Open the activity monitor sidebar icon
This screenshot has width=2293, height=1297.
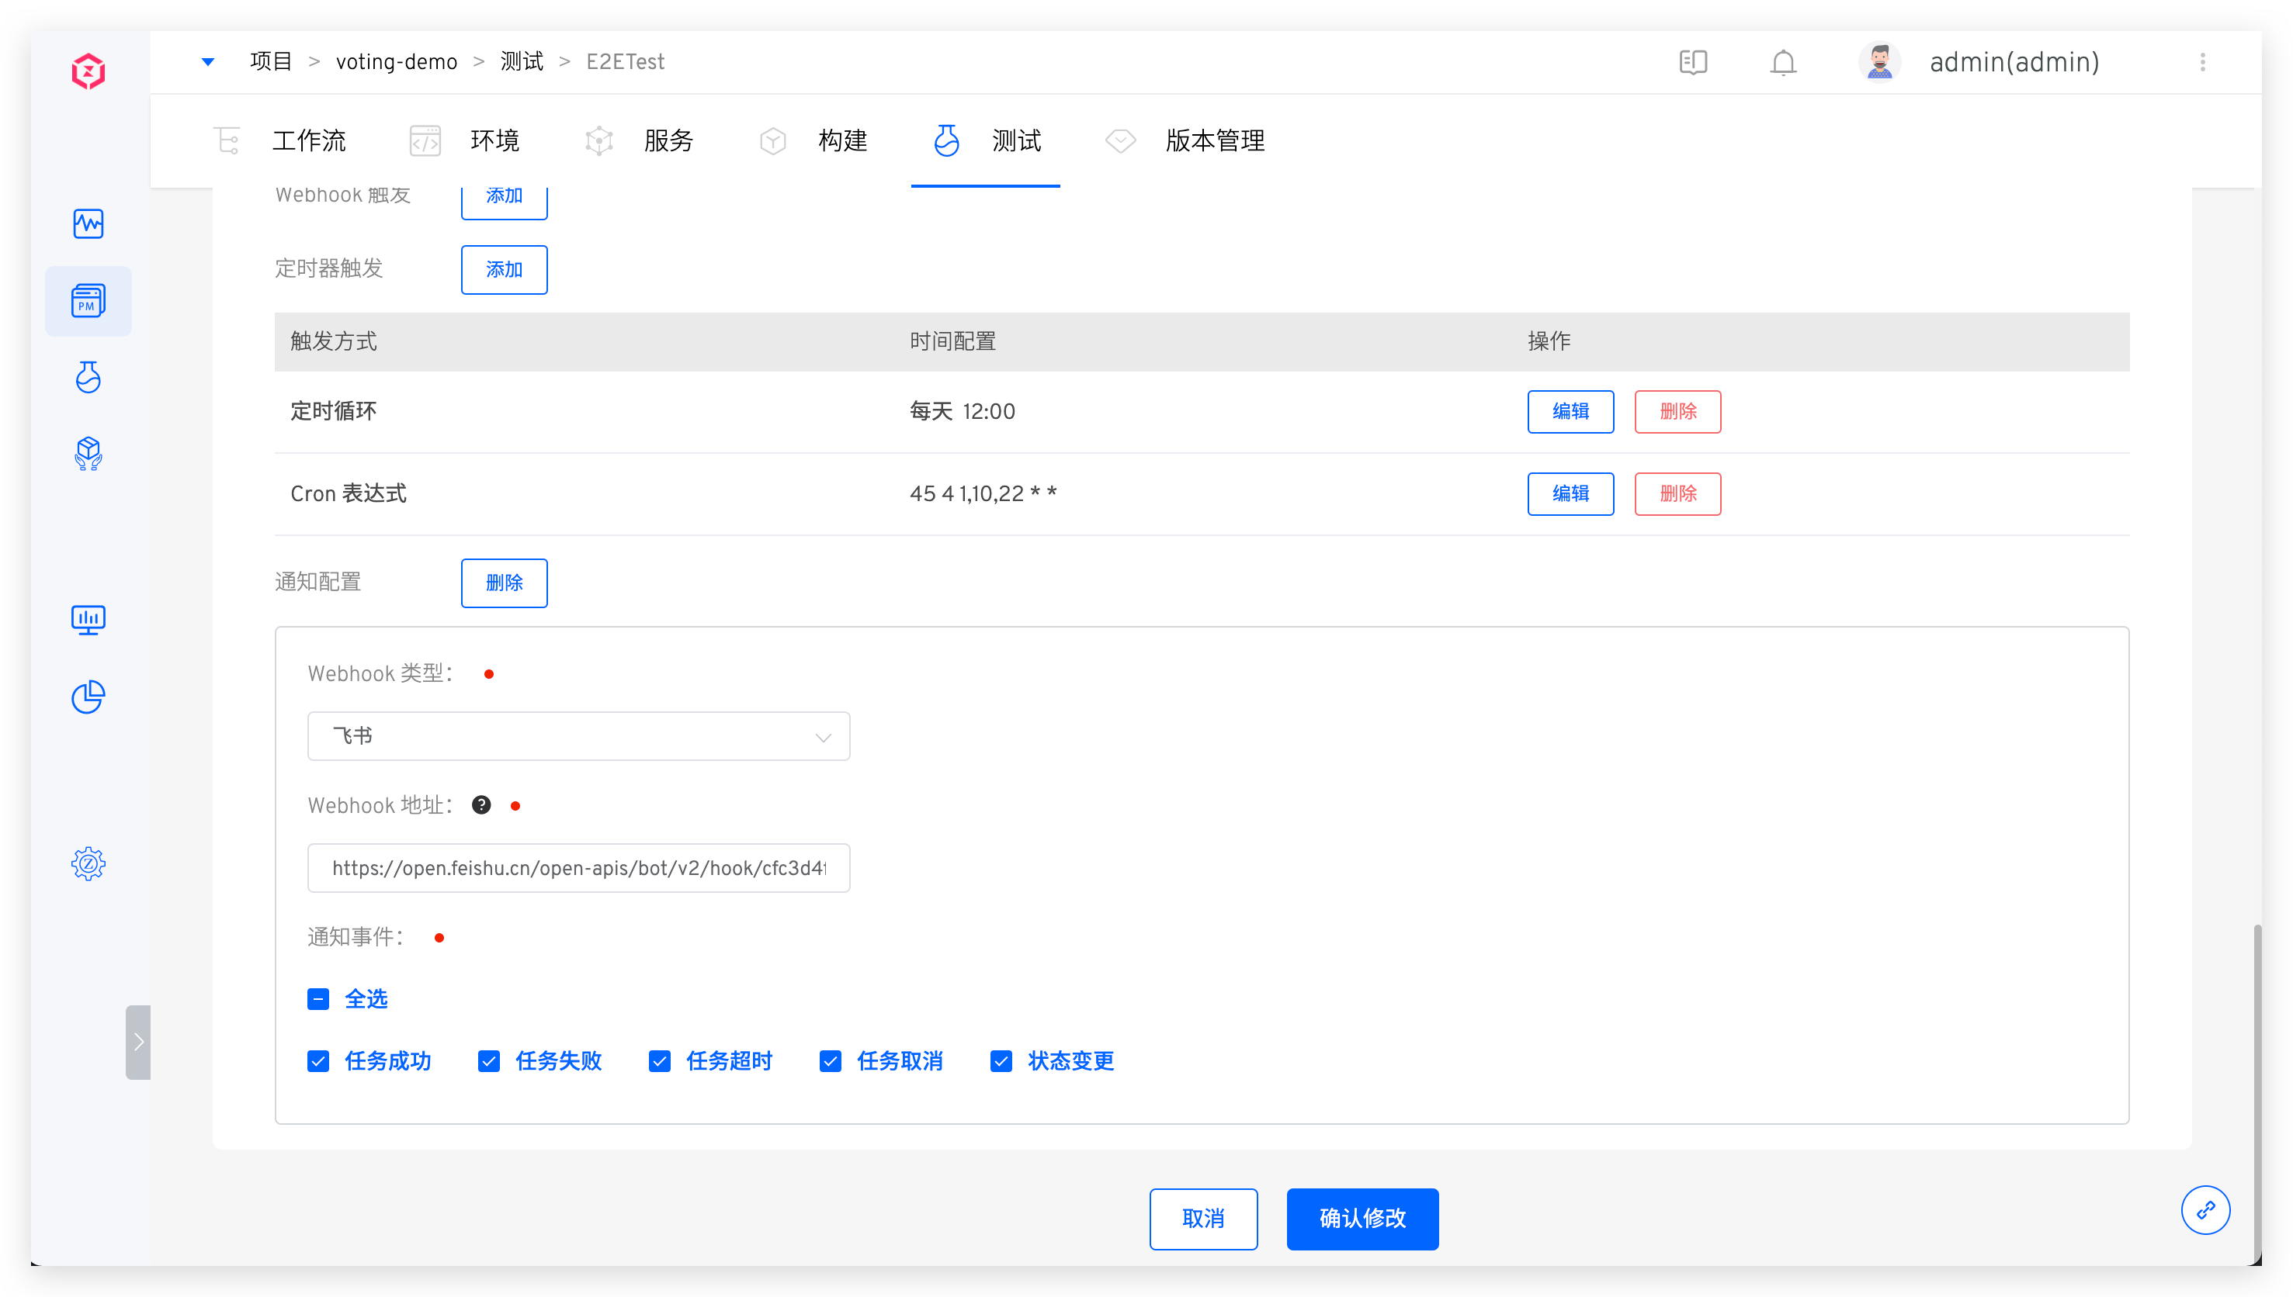pyautogui.click(x=88, y=223)
